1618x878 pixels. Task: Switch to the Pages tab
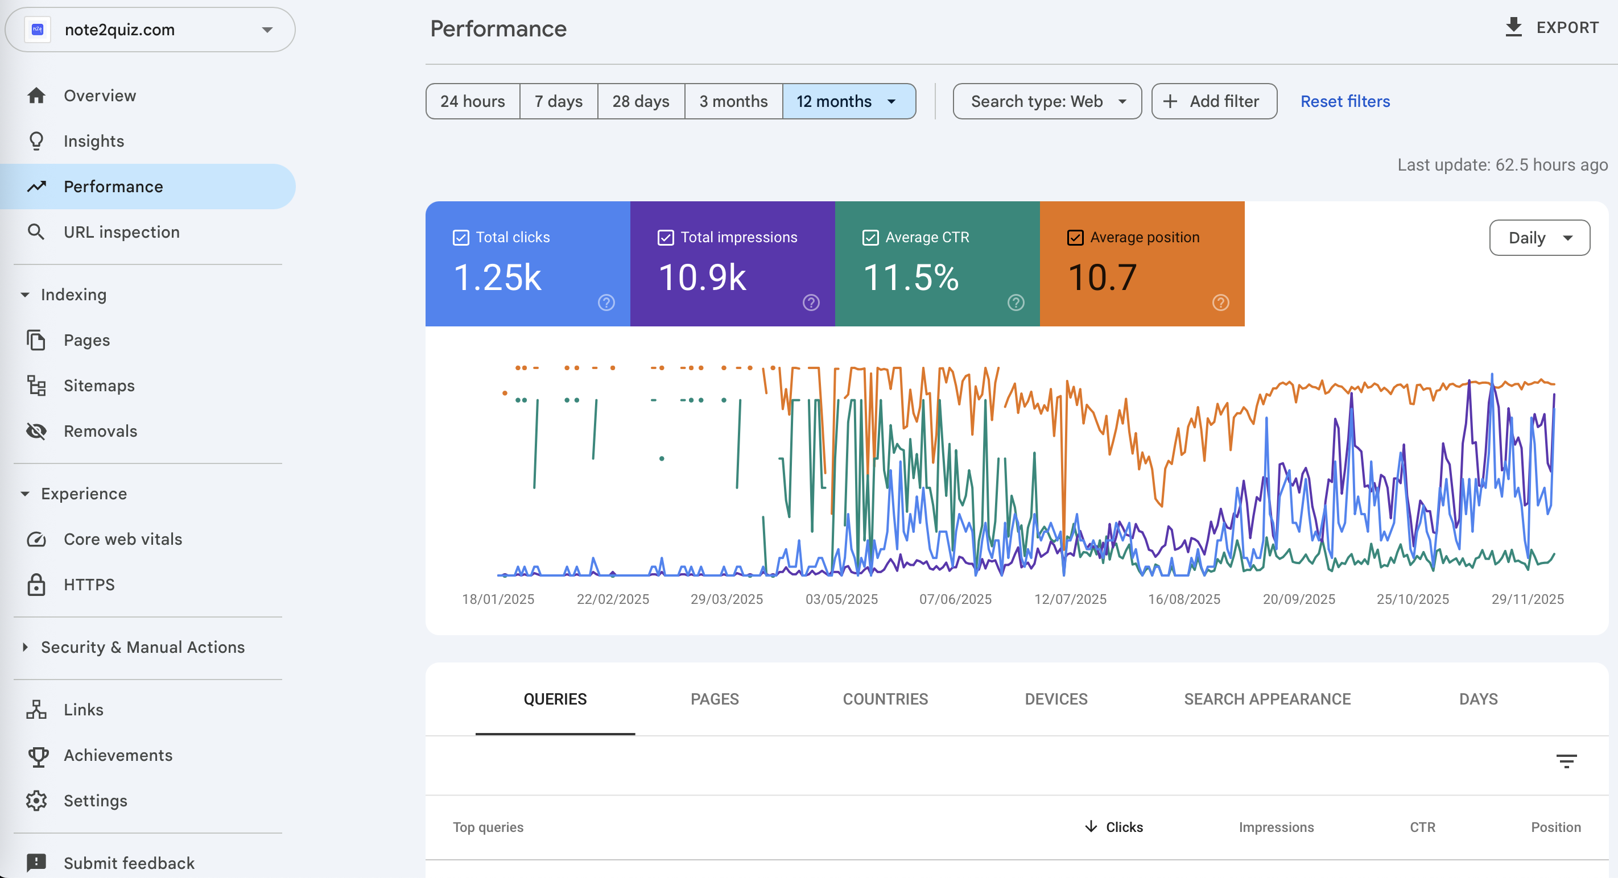tap(714, 699)
